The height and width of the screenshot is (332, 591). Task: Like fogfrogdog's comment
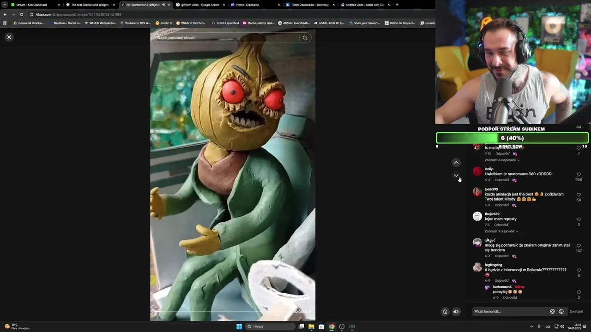(x=579, y=271)
